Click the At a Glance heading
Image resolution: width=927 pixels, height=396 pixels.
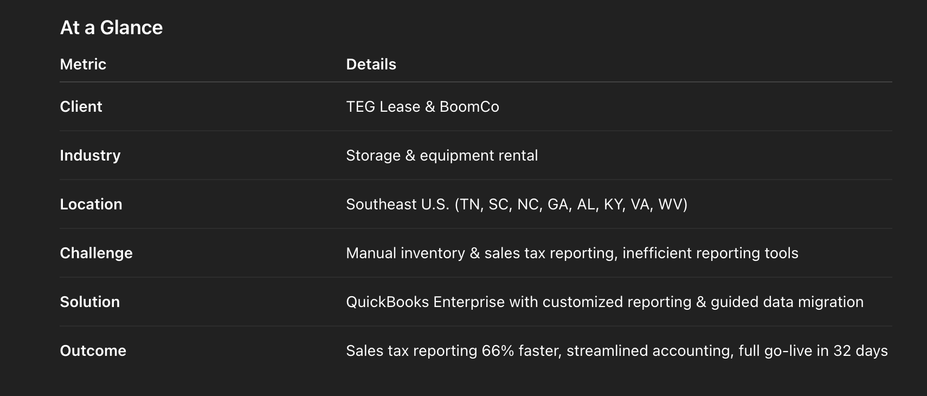coord(111,28)
